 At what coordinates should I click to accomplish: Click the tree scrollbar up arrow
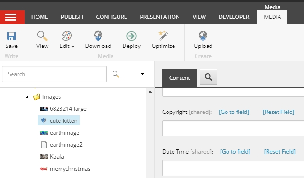[150, 92]
